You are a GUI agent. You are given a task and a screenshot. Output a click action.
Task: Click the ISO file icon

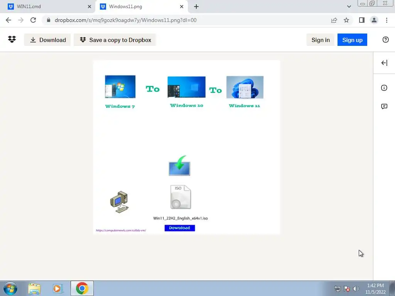[x=181, y=197]
